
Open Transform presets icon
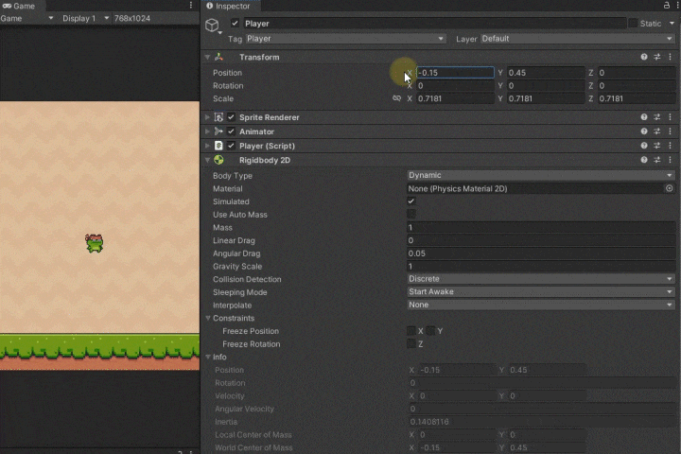point(657,57)
